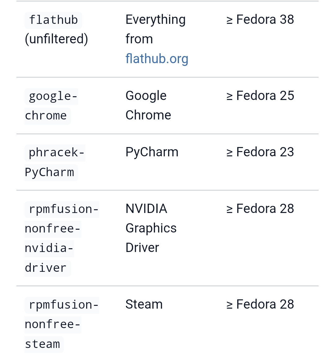Click the word 'Graphics' in description column

151,228
